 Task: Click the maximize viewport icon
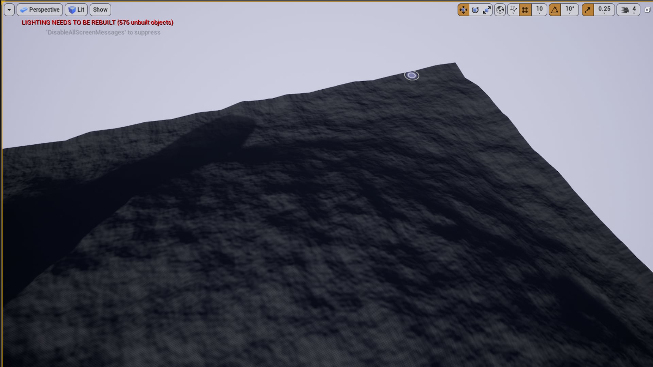tap(647, 10)
